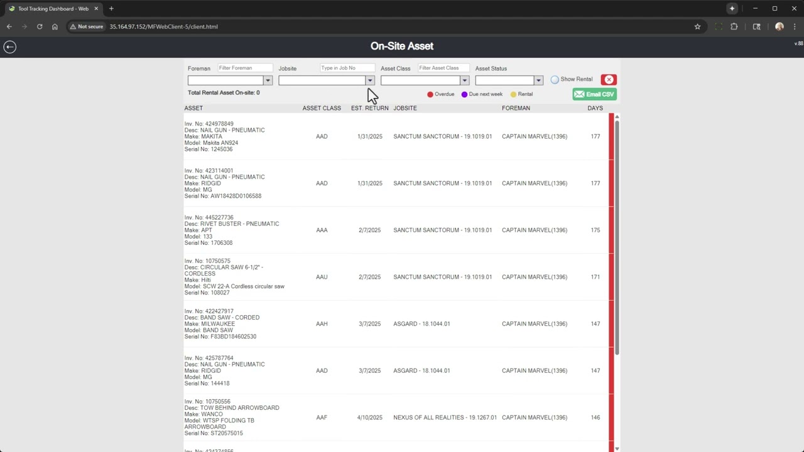Click the Type in Job No field
The width and height of the screenshot is (804, 452).
[x=347, y=68]
